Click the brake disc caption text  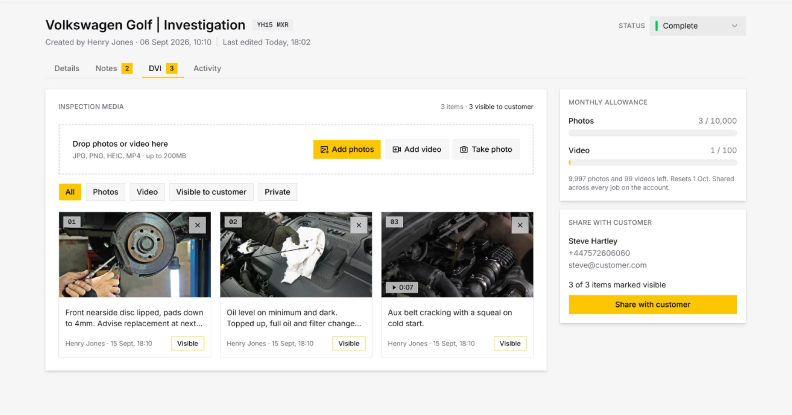point(134,318)
